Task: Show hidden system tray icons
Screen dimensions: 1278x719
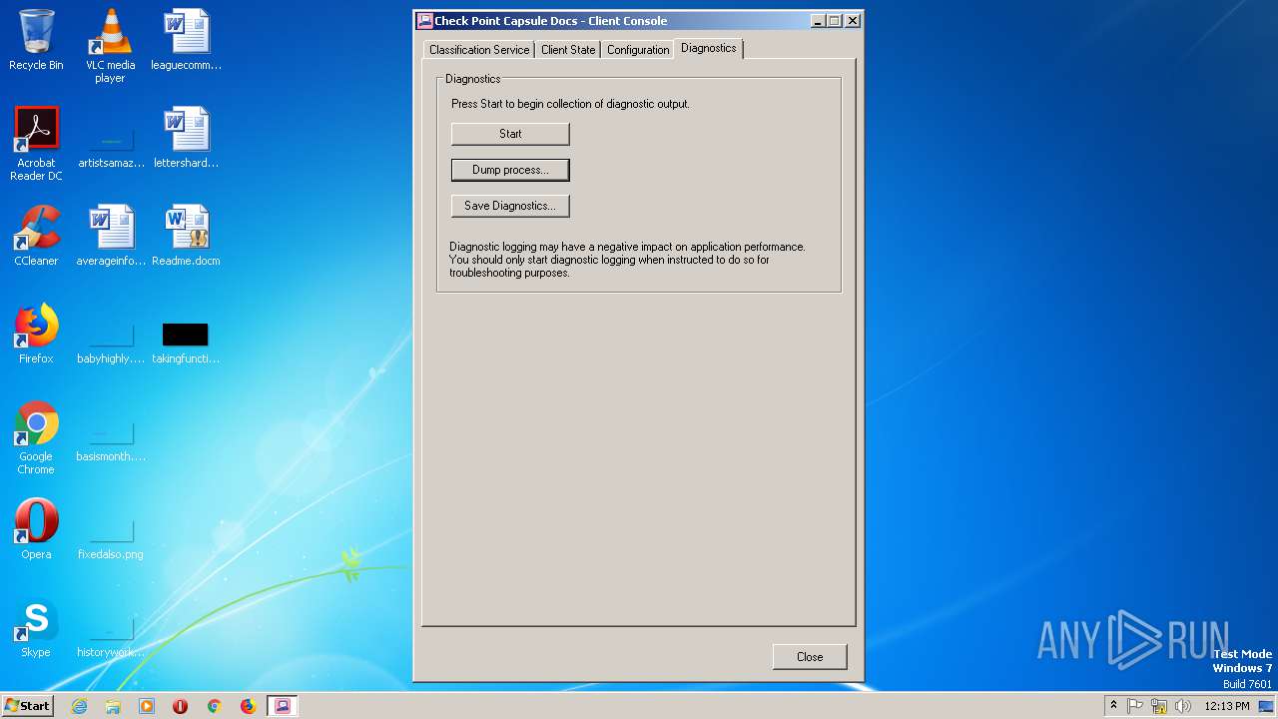Action: [x=1113, y=706]
